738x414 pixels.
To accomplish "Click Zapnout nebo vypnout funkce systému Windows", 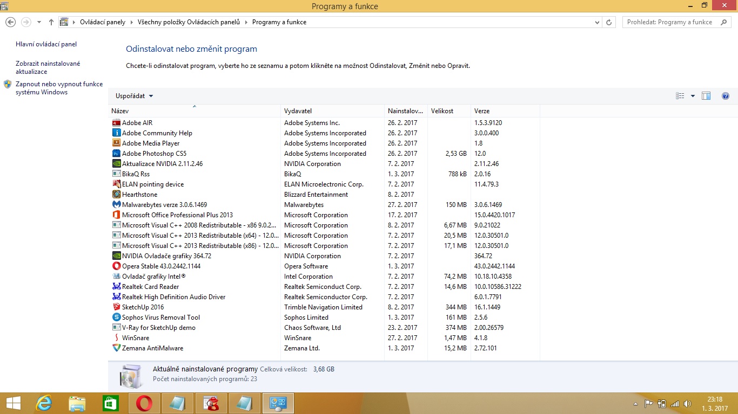I will click(59, 88).
